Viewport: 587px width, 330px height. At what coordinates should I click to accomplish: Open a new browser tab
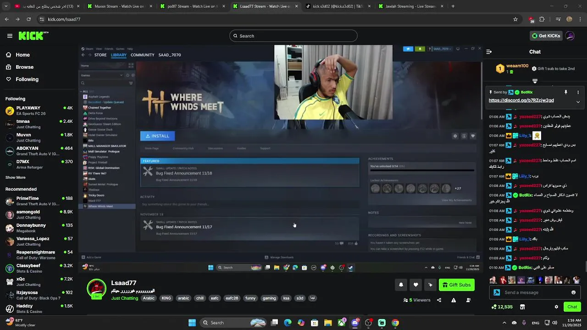coord(453,6)
